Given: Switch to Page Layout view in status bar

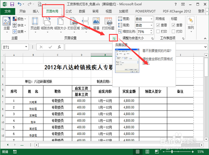Looking at the screenshot, I should [x=147, y=152].
